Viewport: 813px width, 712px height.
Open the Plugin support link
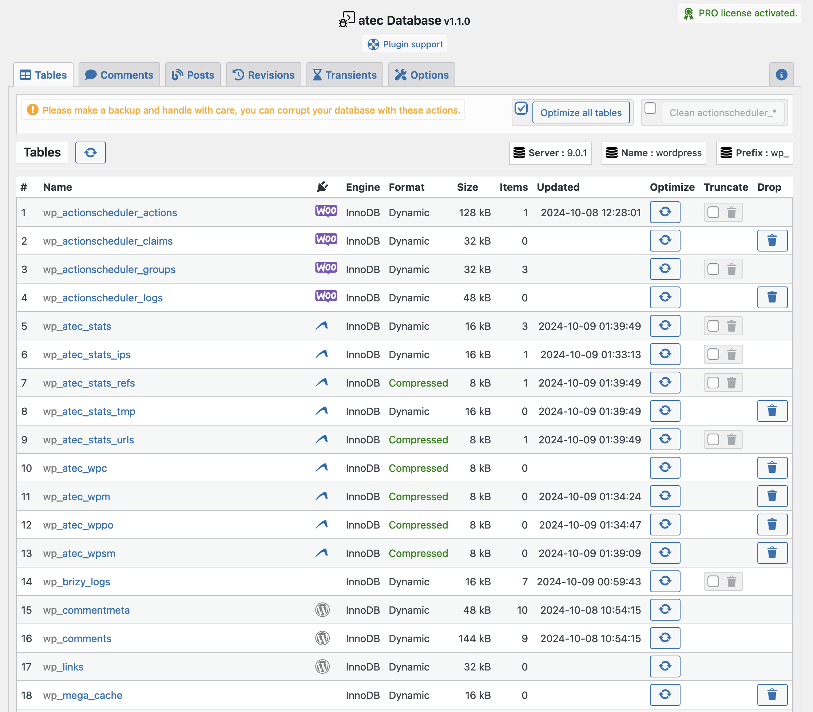405,44
